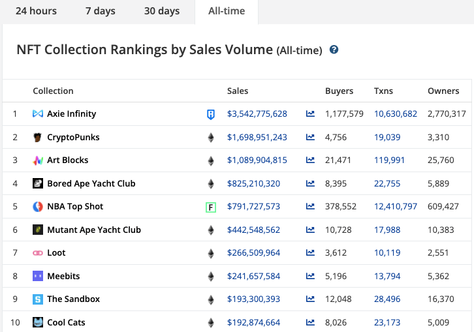Click transactions count 119,991
The image size is (474, 332).
[389, 160]
